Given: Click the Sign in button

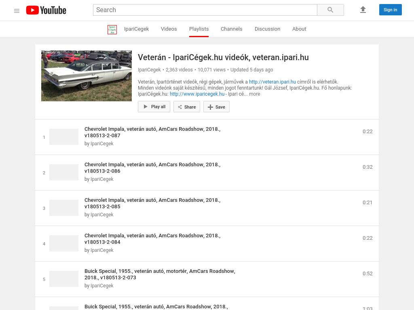Looking at the screenshot, I should click(390, 10).
